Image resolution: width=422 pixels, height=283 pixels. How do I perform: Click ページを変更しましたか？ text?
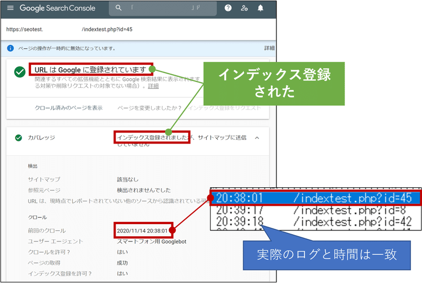(149, 108)
